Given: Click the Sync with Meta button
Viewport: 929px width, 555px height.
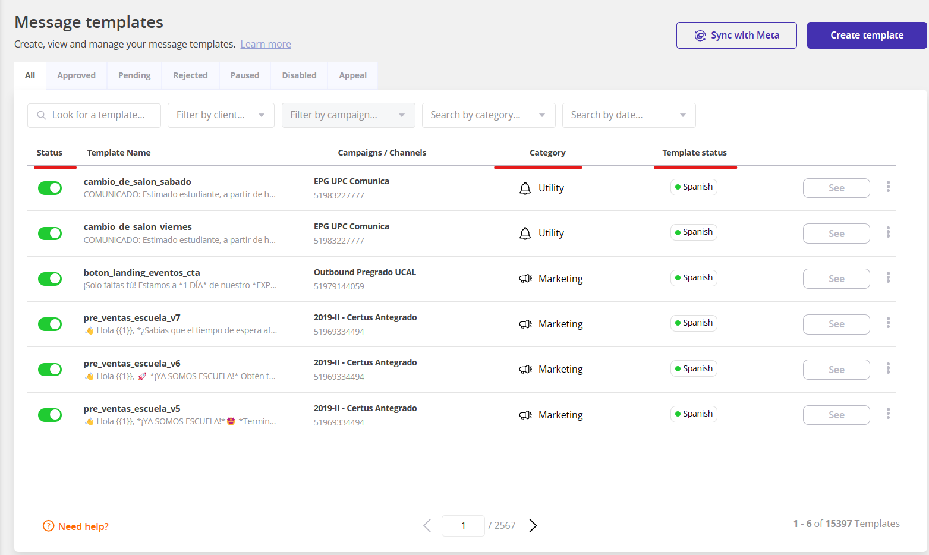Looking at the screenshot, I should 736,36.
